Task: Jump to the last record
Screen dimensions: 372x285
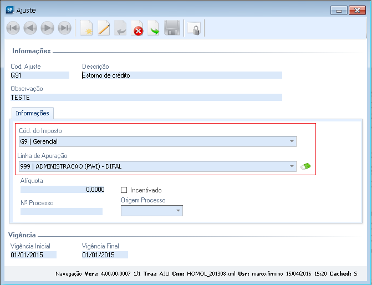Action: point(64,28)
